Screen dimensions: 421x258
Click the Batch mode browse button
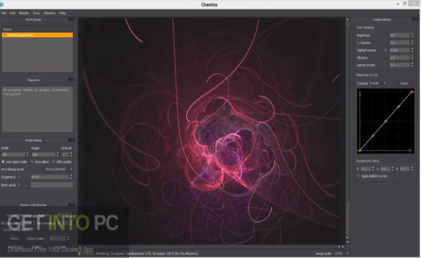point(26,185)
